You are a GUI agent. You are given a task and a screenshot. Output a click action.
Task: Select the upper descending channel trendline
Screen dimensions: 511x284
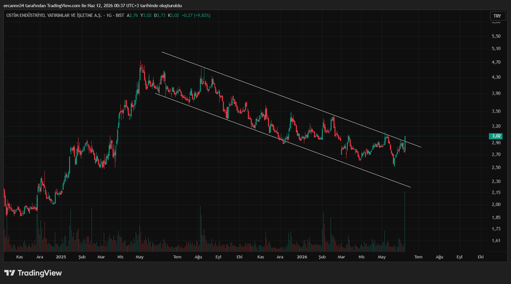point(291,99)
